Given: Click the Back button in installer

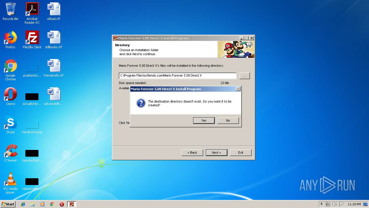Looking at the screenshot, I should click(x=192, y=153).
